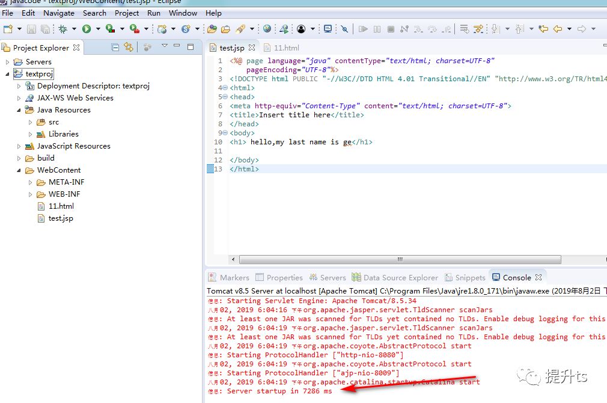Click the External Tools icon with red toolbox

(135, 29)
